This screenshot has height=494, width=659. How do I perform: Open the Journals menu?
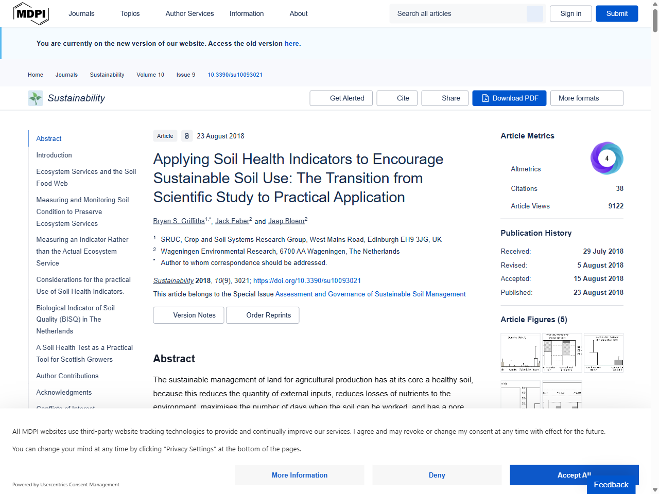coord(81,14)
